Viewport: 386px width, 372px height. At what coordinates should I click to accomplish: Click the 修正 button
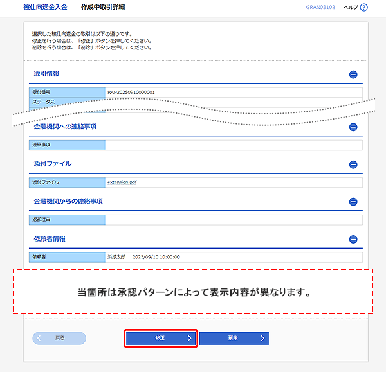point(161,338)
